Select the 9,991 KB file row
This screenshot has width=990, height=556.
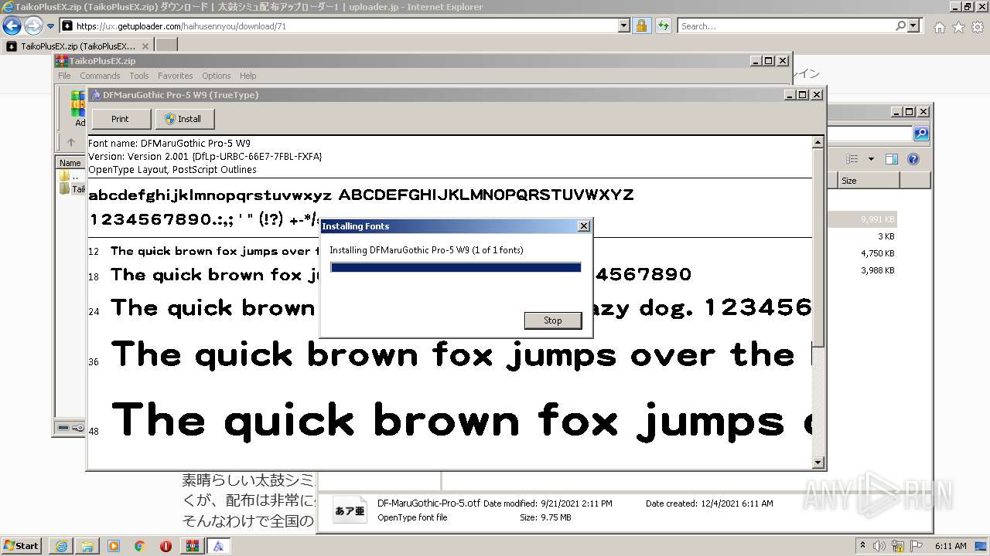point(862,219)
